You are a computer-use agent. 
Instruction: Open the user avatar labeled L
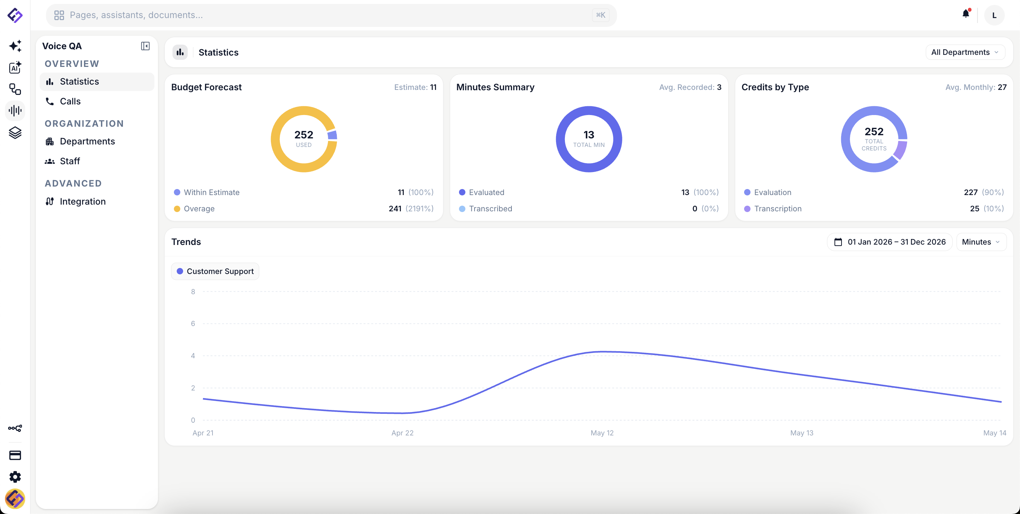(994, 16)
